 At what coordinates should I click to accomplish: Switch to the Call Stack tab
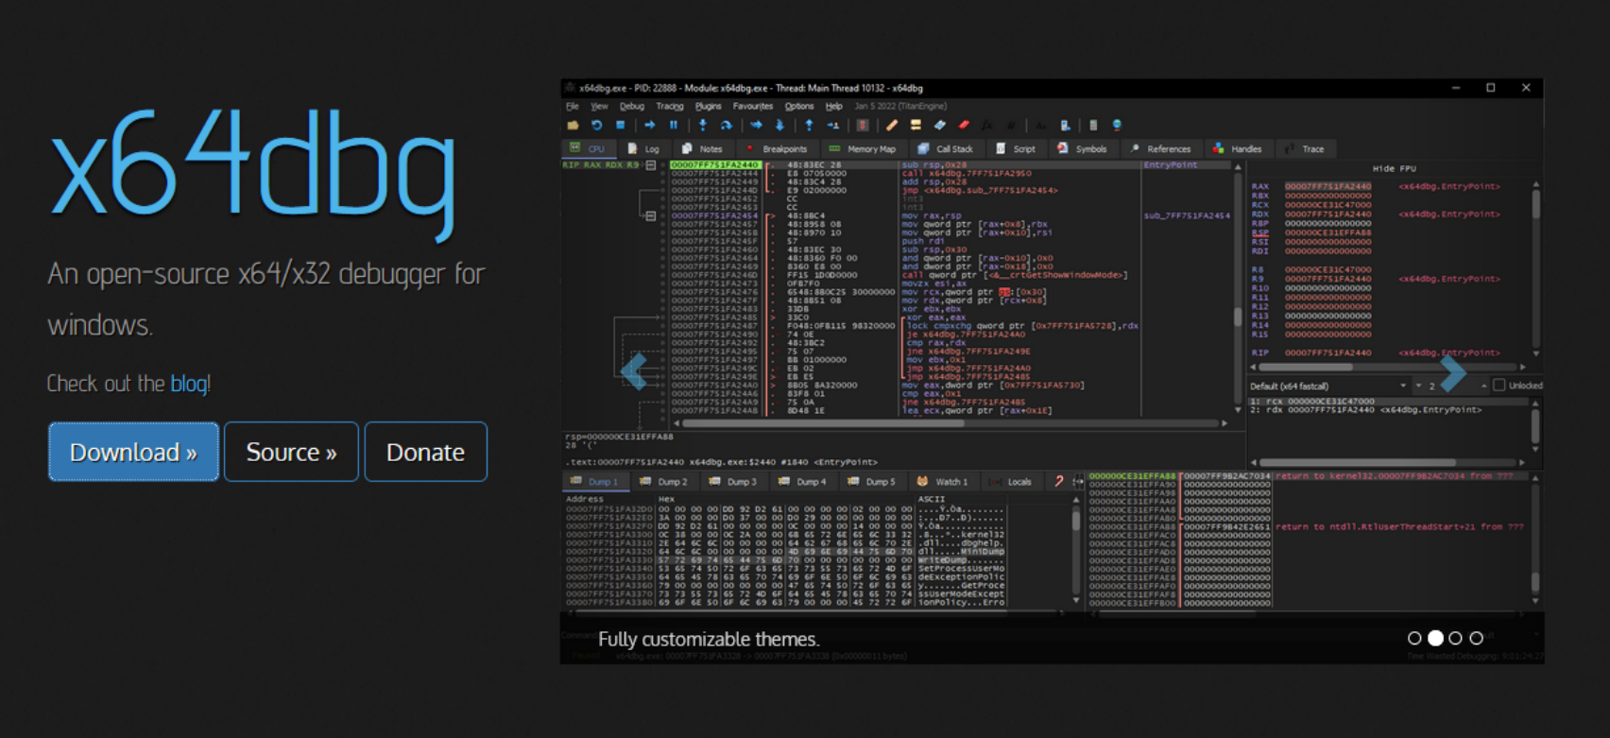(x=946, y=149)
